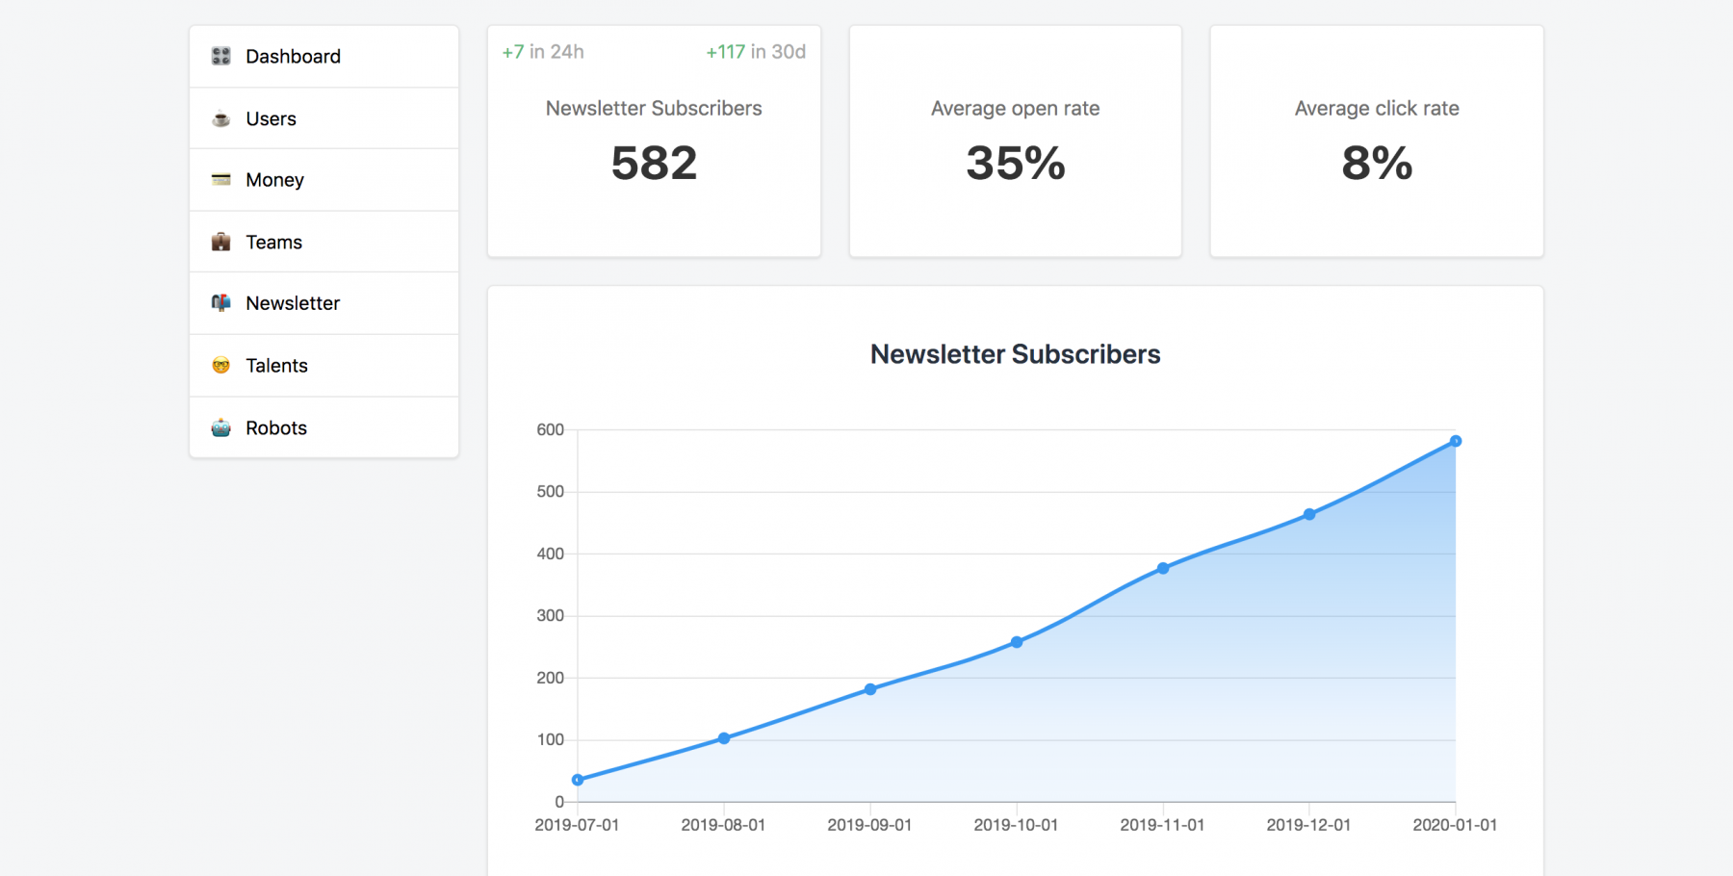Image resolution: width=1733 pixels, height=876 pixels.
Task: Click the mailbox icon beside Newsletter
Action: click(220, 303)
